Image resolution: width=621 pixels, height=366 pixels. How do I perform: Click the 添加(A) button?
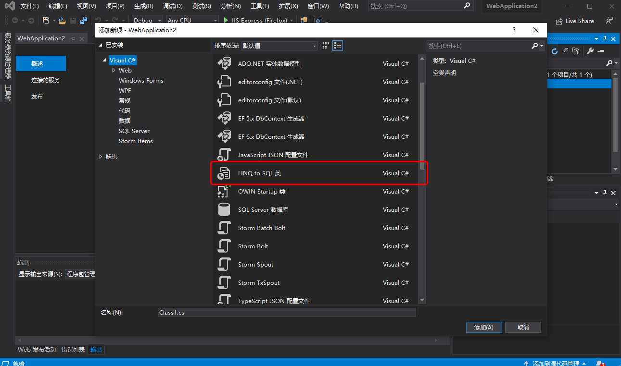(x=484, y=327)
